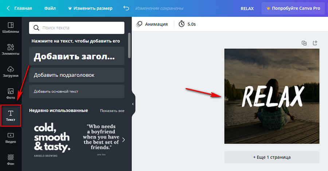Open Изменить размер resize option

pyautogui.click(x=90, y=8)
